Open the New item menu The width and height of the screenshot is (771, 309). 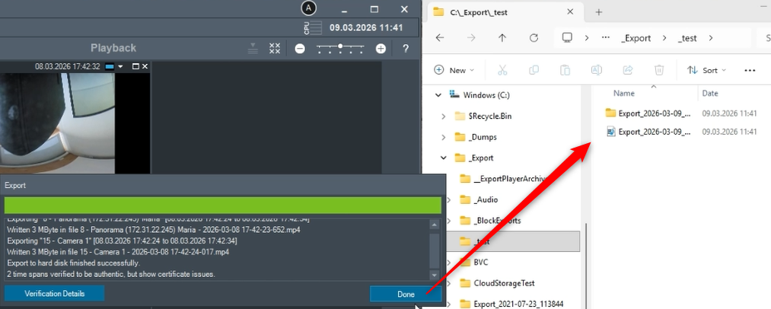(454, 70)
